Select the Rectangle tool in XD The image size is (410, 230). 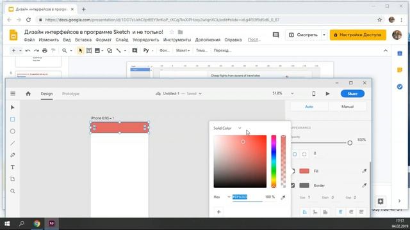tap(13, 119)
